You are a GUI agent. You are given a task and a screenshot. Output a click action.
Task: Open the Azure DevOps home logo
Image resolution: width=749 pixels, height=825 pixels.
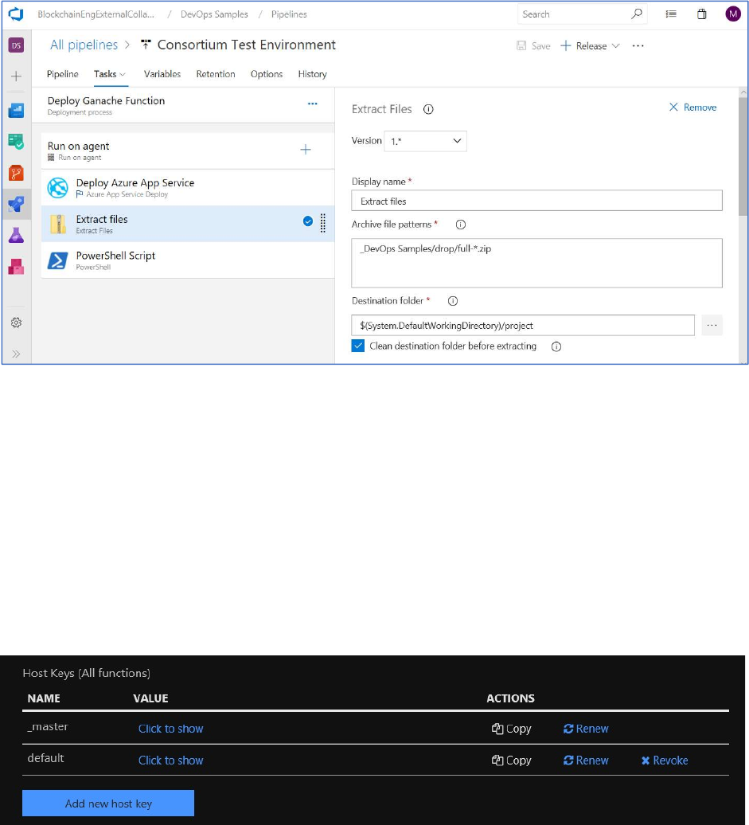pos(16,14)
